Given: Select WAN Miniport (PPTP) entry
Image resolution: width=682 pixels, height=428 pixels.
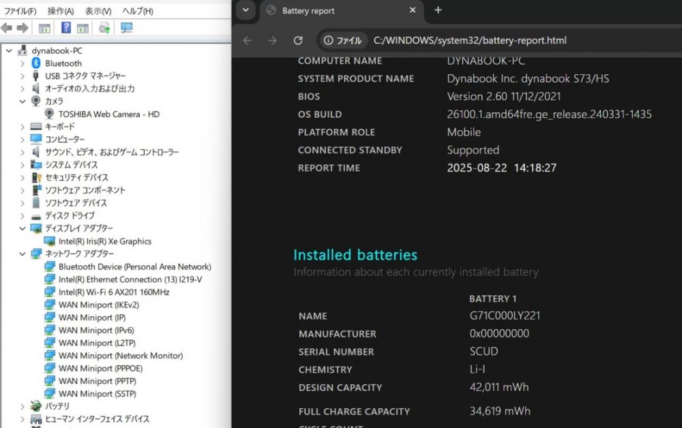Looking at the screenshot, I should pos(98,381).
